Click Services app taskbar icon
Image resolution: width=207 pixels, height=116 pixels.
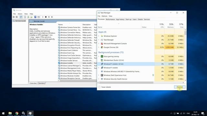coord(24,113)
